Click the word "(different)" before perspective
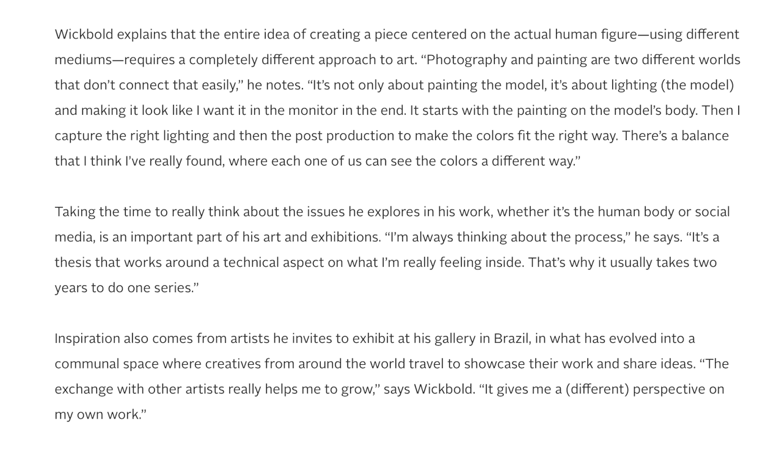The image size is (782, 457). 596,389
